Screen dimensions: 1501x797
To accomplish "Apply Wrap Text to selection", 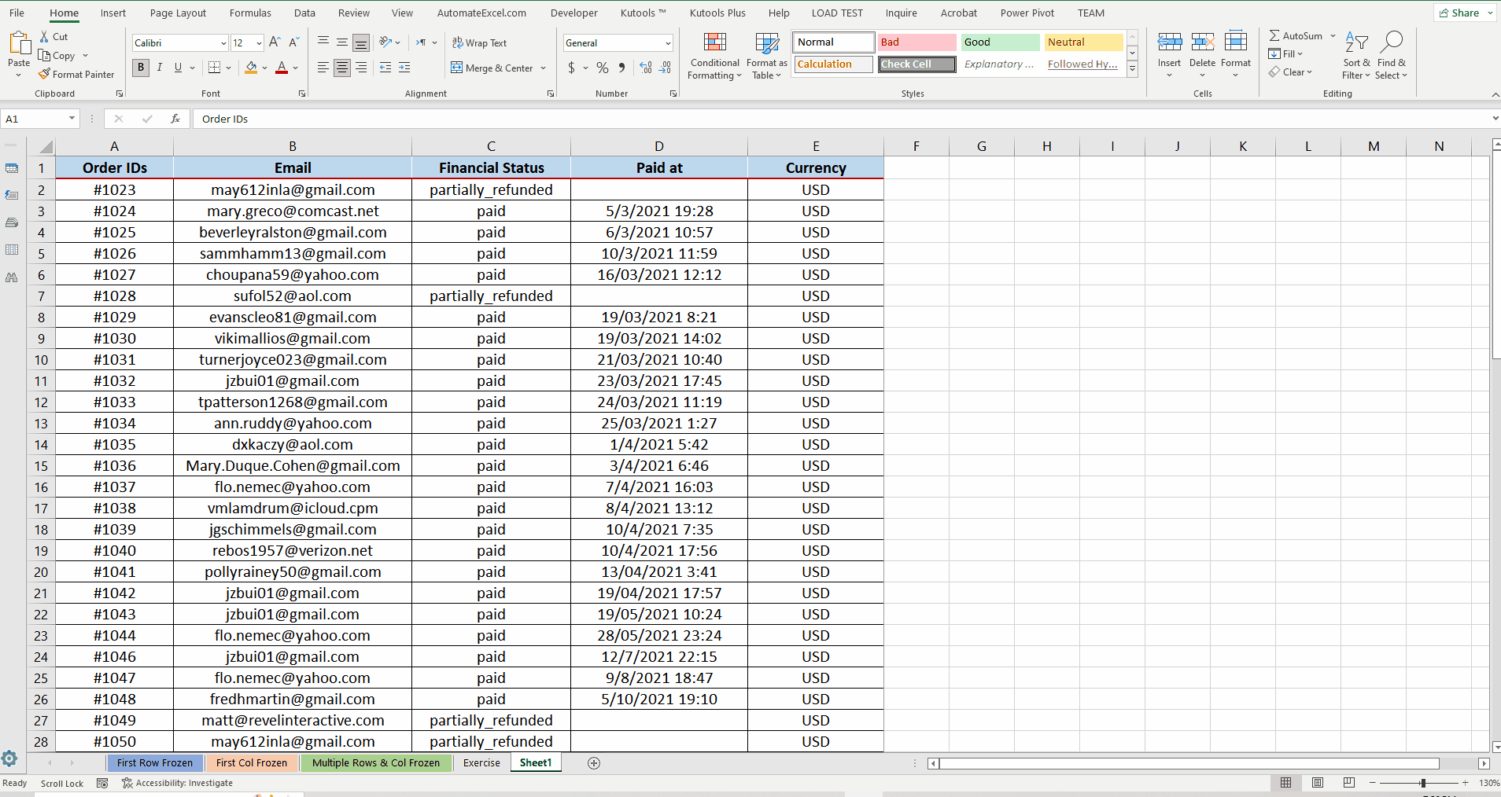I will coord(479,42).
